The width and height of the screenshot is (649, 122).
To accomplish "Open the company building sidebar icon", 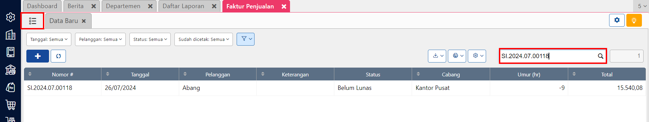I will pyautogui.click(x=10, y=34).
